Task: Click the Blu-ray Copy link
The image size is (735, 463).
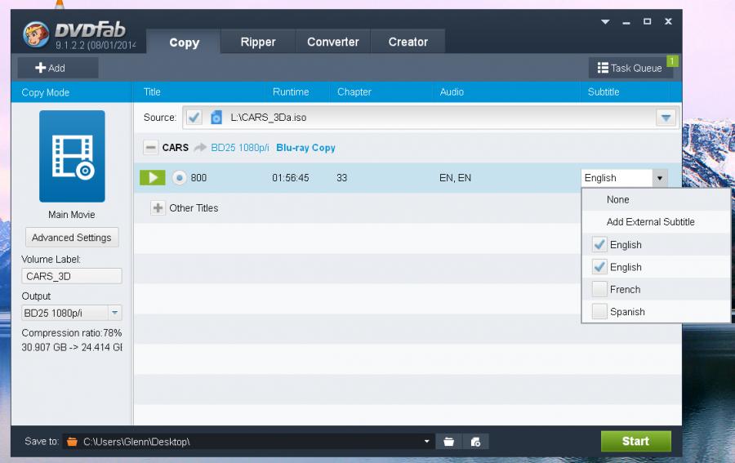Action: (305, 148)
